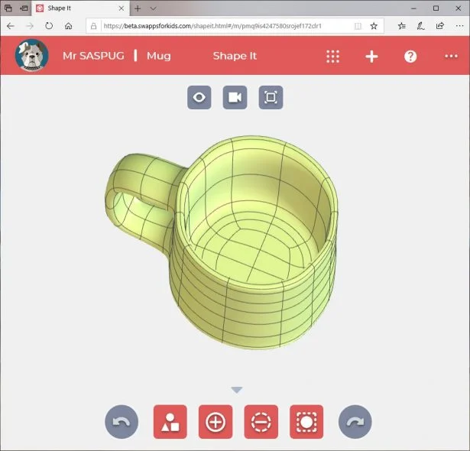Click the Mr SASPUG bulldog avatar
470x451 pixels.
click(x=31, y=55)
